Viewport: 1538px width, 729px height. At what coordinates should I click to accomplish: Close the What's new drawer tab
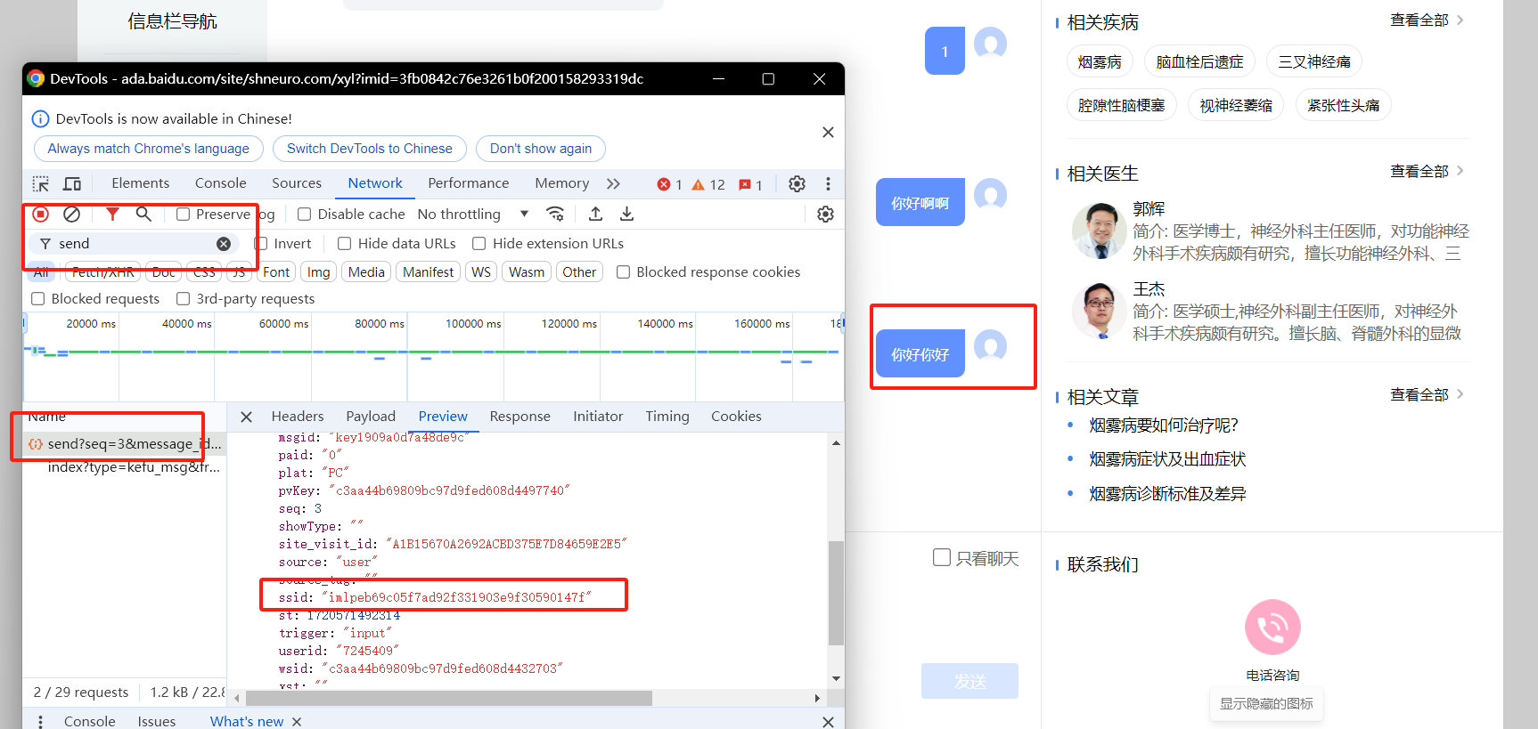pos(297,722)
